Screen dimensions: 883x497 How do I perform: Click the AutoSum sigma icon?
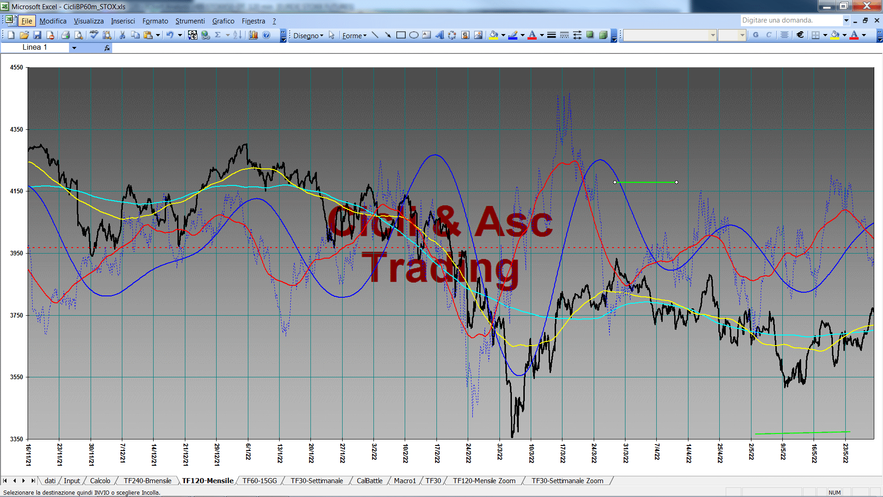[x=218, y=35]
